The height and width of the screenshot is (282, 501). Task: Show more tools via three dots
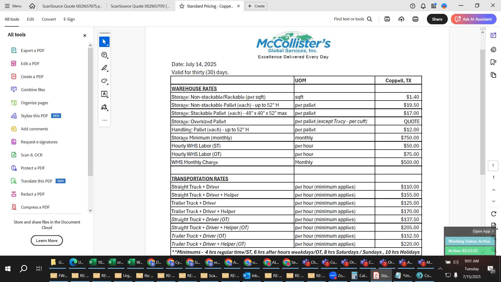(104, 120)
